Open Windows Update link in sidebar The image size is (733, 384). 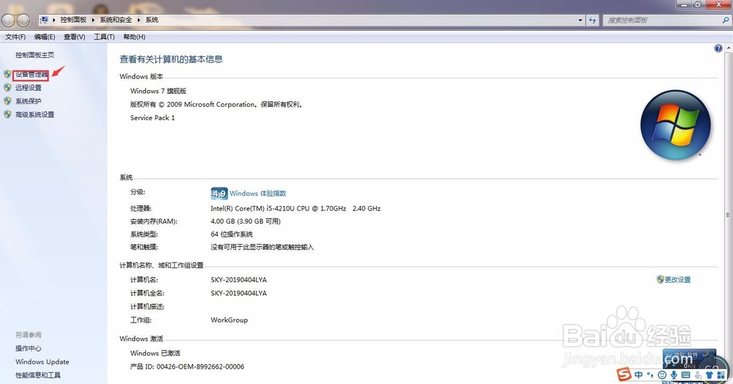(x=42, y=361)
